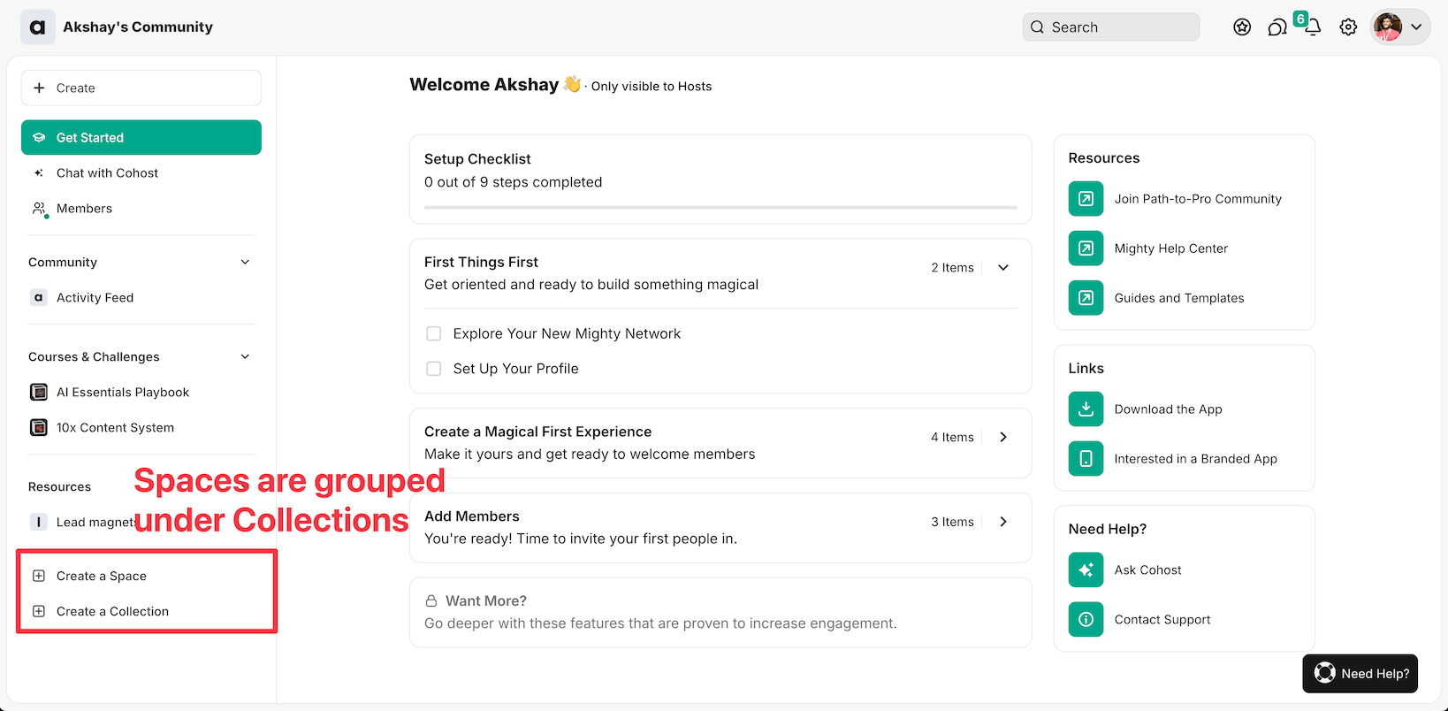Click the Need Help? floating button
The image size is (1448, 711).
click(1360, 674)
